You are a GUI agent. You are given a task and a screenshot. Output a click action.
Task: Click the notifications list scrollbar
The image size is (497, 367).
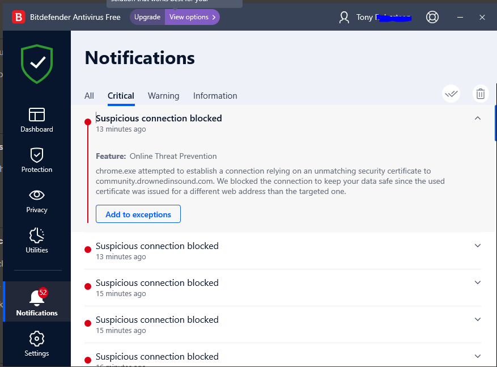[495, 123]
